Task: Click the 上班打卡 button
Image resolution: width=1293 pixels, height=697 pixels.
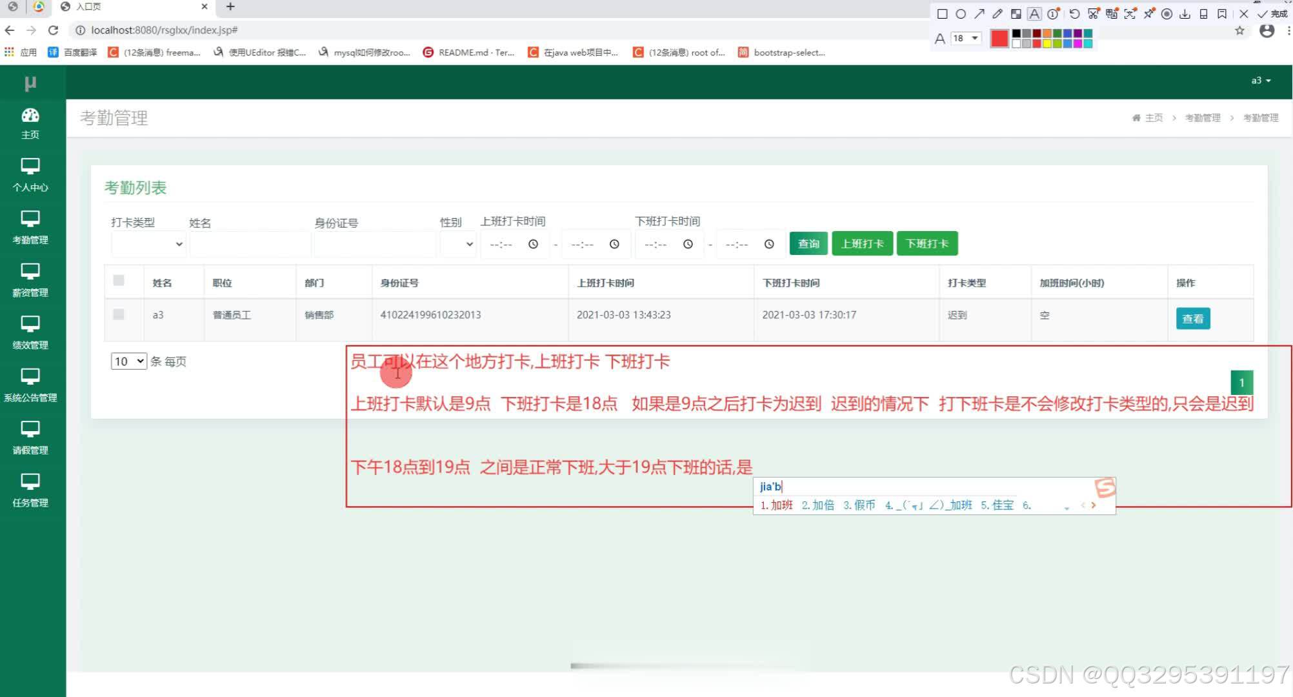Action: pyautogui.click(x=863, y=243)
